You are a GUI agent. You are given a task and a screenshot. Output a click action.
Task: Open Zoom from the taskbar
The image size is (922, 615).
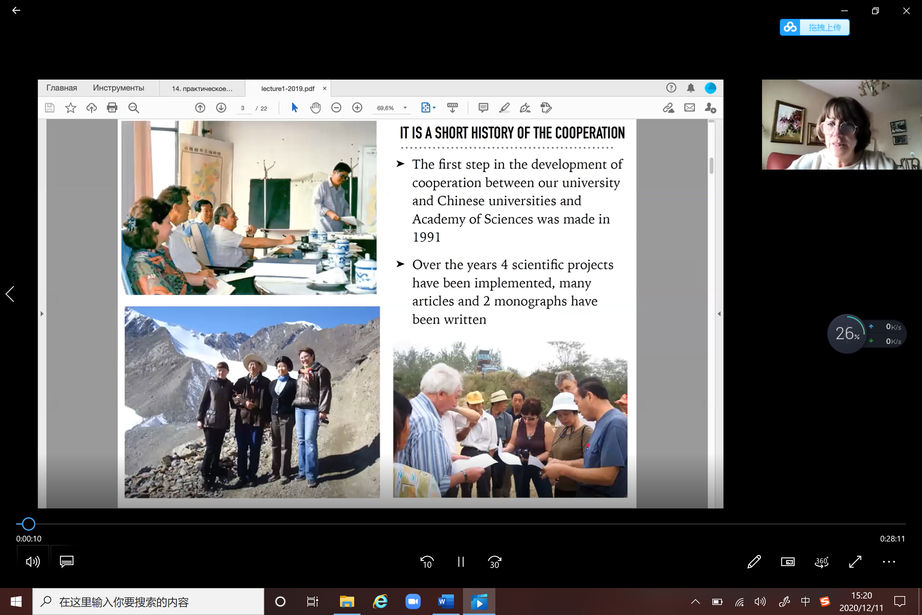413,601
